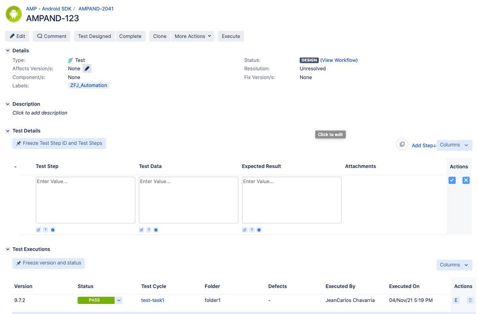Collapse the Description section
Image resolution: width=478 pixels, height=314 pixels.
(x=8, y=104)
